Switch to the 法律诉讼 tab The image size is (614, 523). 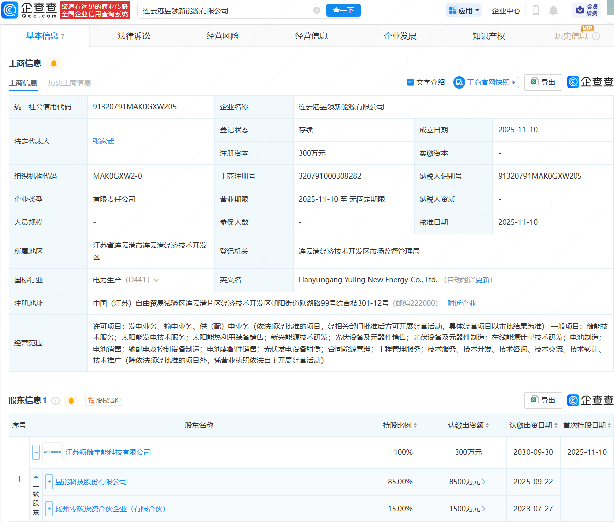(x=134, y=36)
